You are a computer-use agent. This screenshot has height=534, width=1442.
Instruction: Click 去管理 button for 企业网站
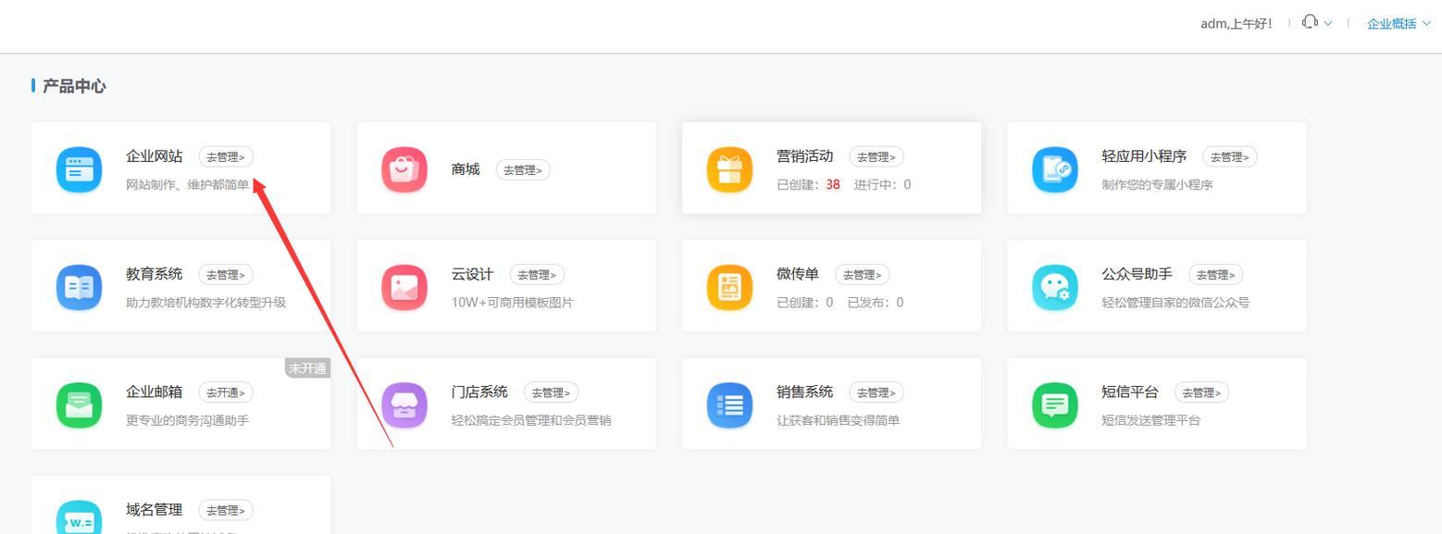point(226,157)
